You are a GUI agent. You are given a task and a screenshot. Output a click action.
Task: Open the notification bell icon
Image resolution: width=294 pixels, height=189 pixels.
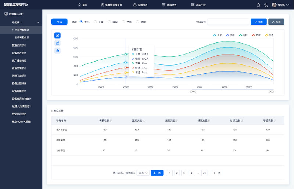(x=258, y=5)
